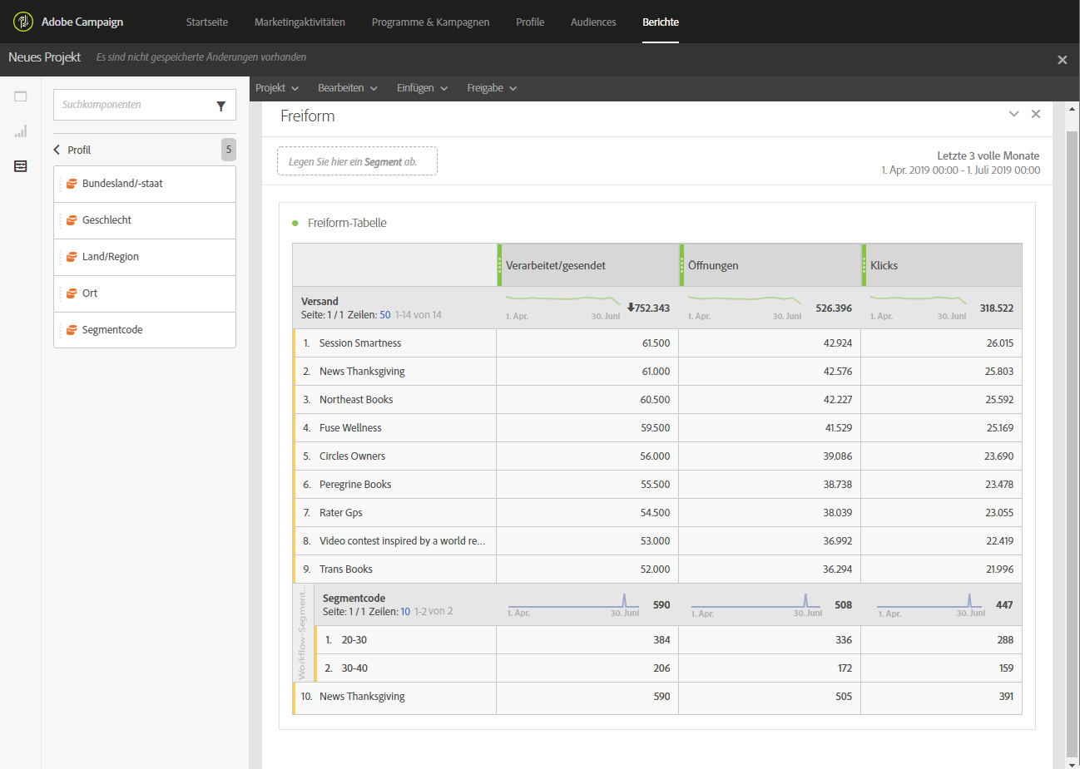Click the Freiform-Tabelle visualization title
This screenshot has height=769, width=1080.
click(x=347, y=223)
